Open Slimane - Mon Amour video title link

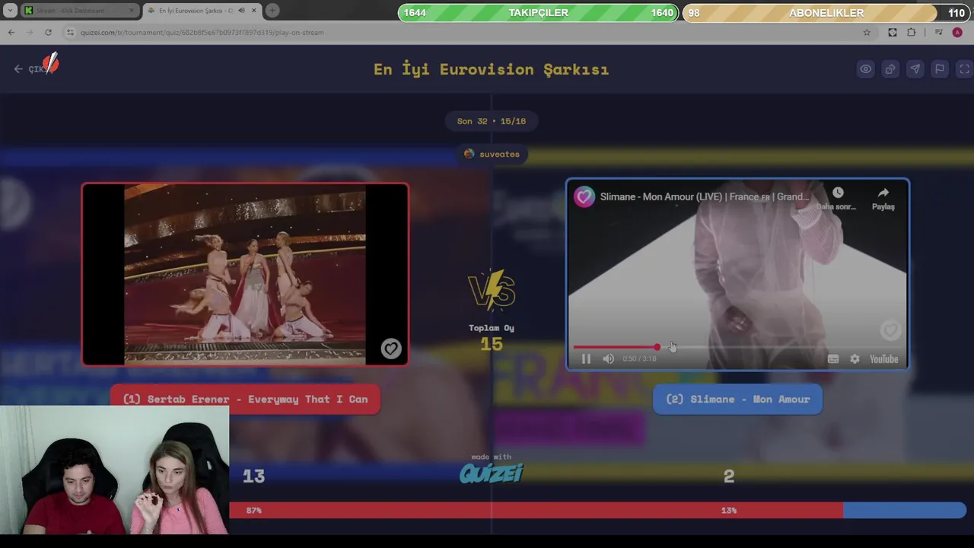tap(705, 196)
